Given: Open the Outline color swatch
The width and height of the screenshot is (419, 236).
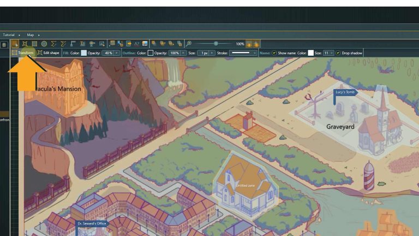Looking at the screenshot, I should tap(151, 53).
